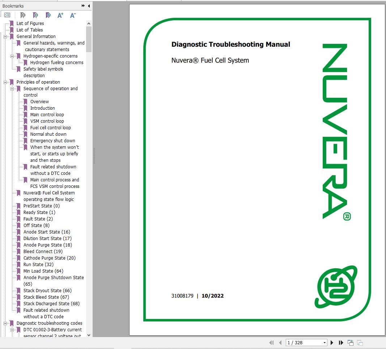Open Hydrogen-specific concerns bookmark
Screen dimensions: 386x349
[50, 56]
